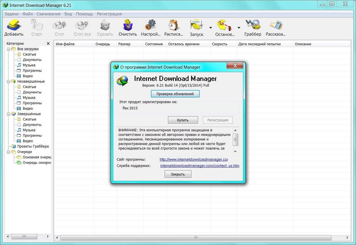The width and height of the screenshot is (356, 245).
Task: Click the Добавить (Add URL) toolbar icon
Action: pyautogui.click(x=14, y=25)
